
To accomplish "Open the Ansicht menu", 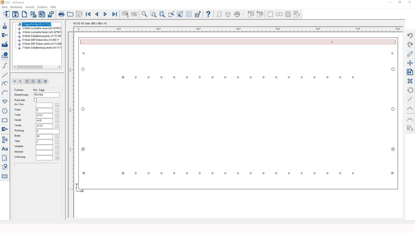I will (30, 7).
